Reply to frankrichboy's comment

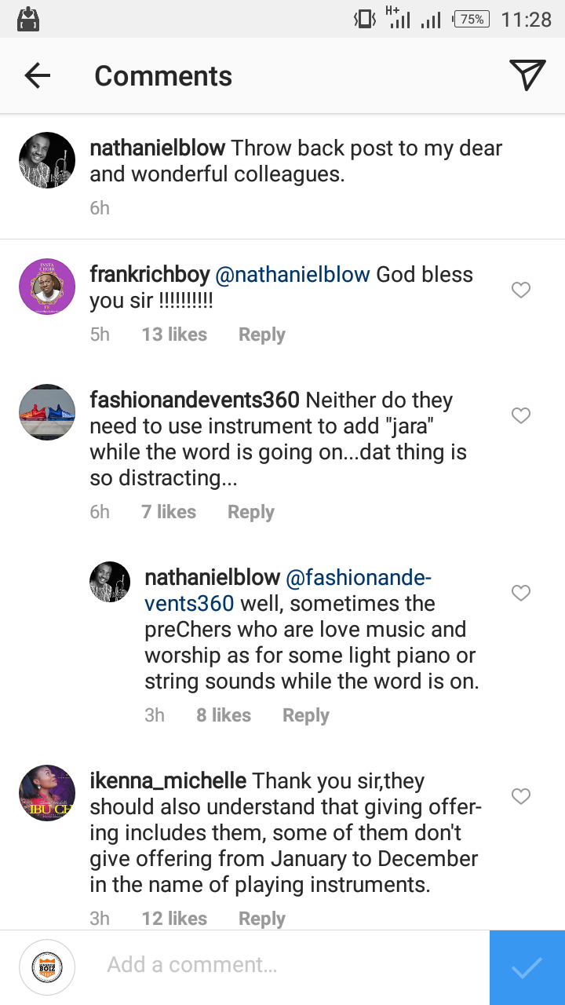click(261, 334)
